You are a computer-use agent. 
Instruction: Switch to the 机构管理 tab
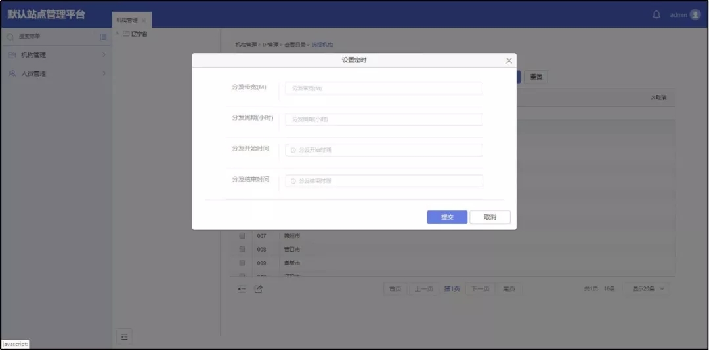[127, 20]
